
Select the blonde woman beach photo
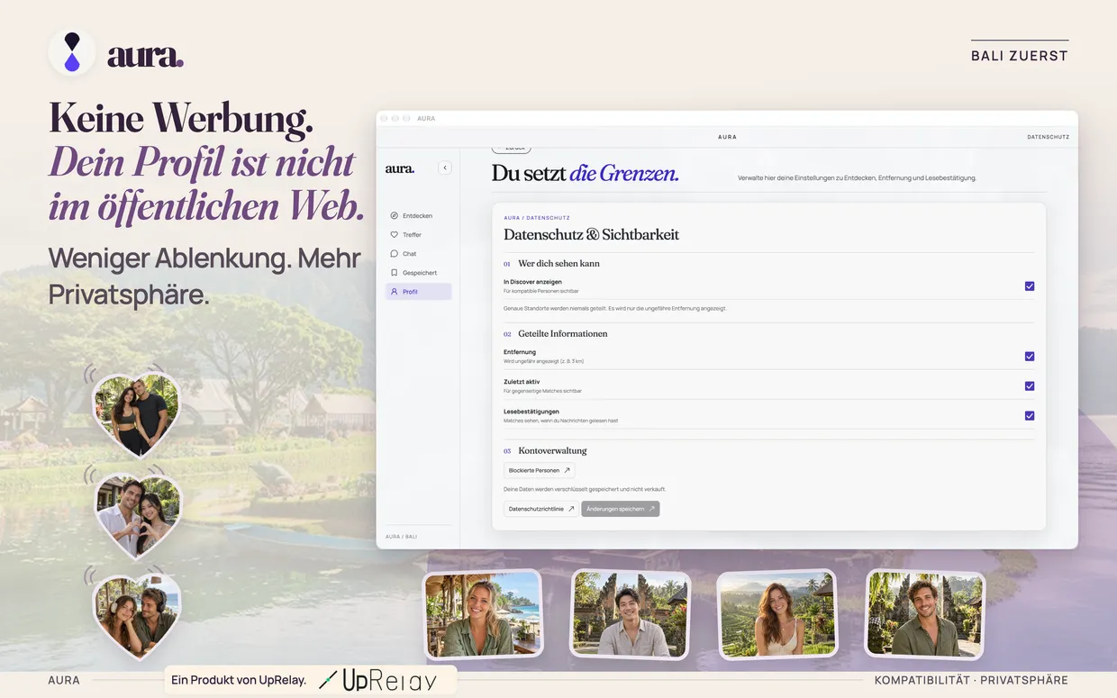tap(484, 614)
